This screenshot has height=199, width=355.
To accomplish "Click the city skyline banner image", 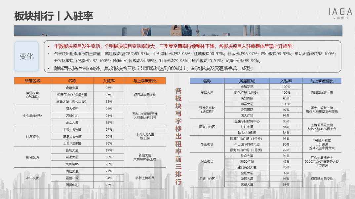I will [178, 30].
